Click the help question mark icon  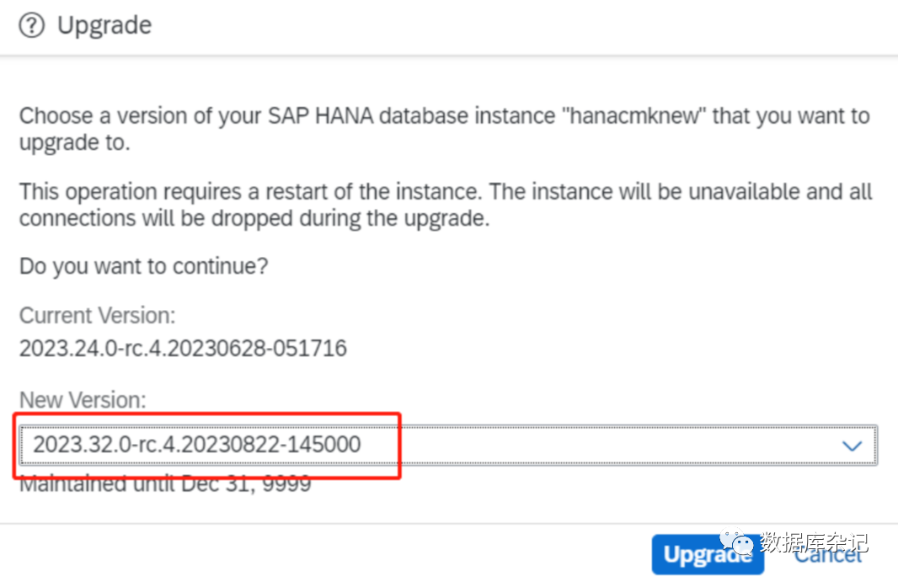(x=31, y=26)
